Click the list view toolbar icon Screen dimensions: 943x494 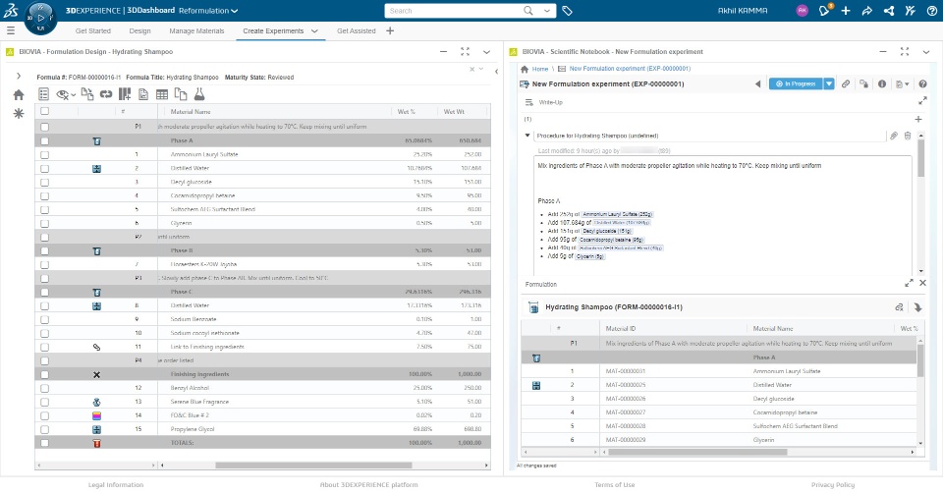(43, 93)
